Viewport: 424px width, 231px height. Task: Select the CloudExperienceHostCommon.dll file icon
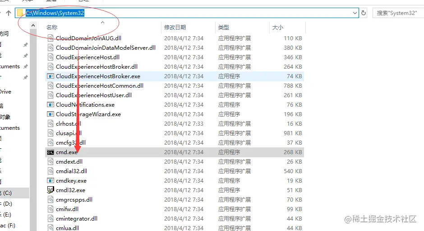pyautogui.click(x=51, y=86)
